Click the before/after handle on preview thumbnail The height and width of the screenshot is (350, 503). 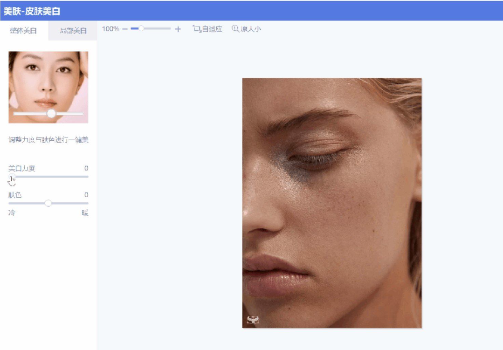point(51,113)
